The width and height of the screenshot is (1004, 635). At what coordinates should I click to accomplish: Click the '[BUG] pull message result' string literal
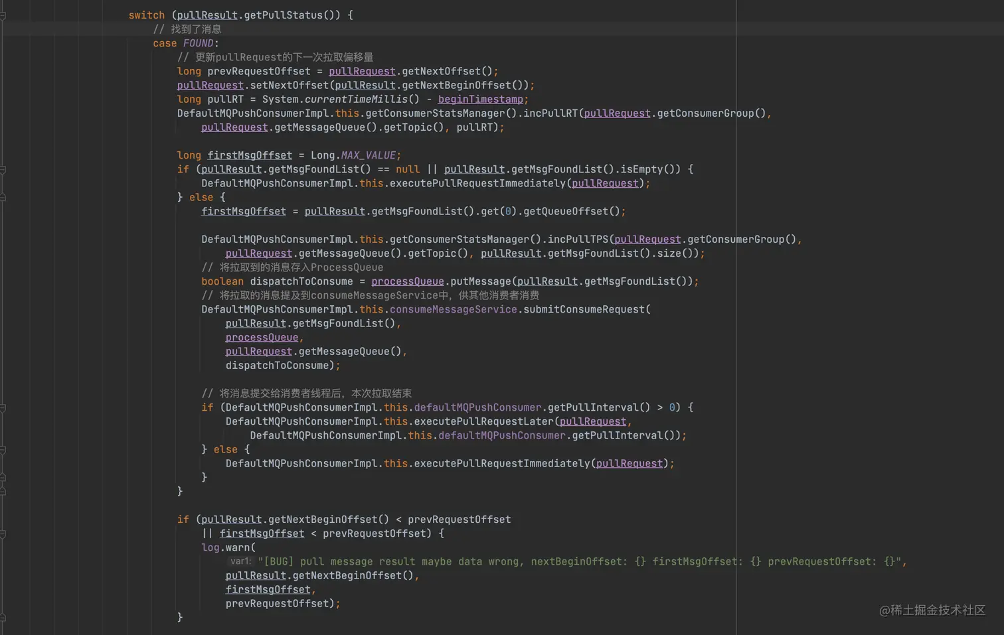(x=580, y=561)
